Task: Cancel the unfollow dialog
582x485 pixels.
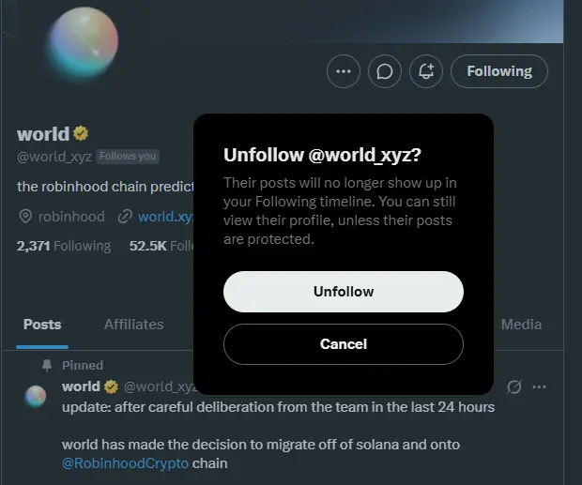Action: [344, 344]
